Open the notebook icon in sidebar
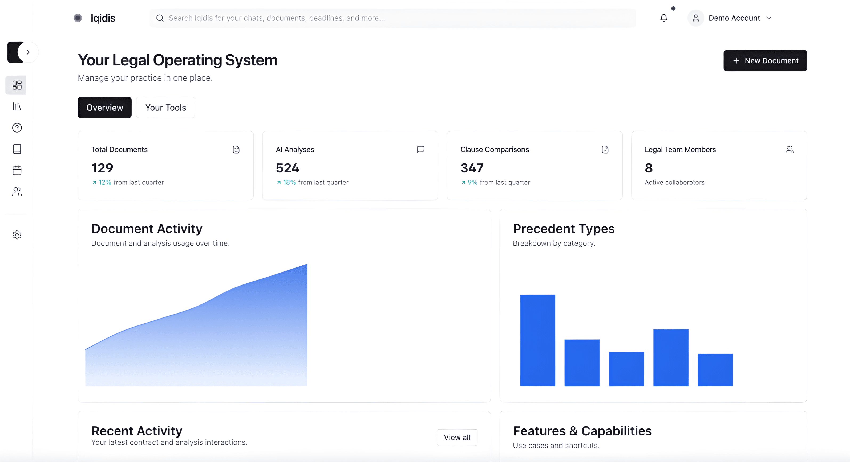The height and width of the screenshot is (462, 850). (x=17, y=149)
